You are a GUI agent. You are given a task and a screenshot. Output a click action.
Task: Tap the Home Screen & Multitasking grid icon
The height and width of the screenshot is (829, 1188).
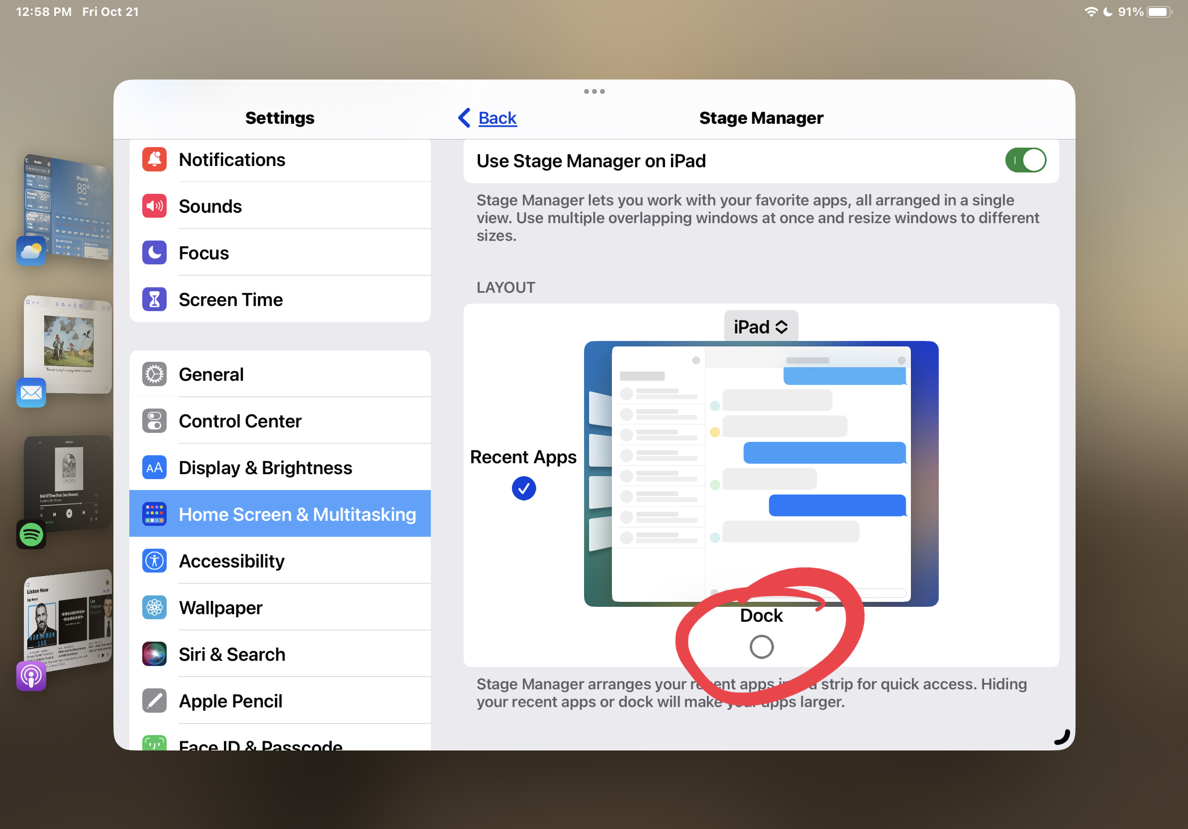pyautogui.click(x=154, y=514)
